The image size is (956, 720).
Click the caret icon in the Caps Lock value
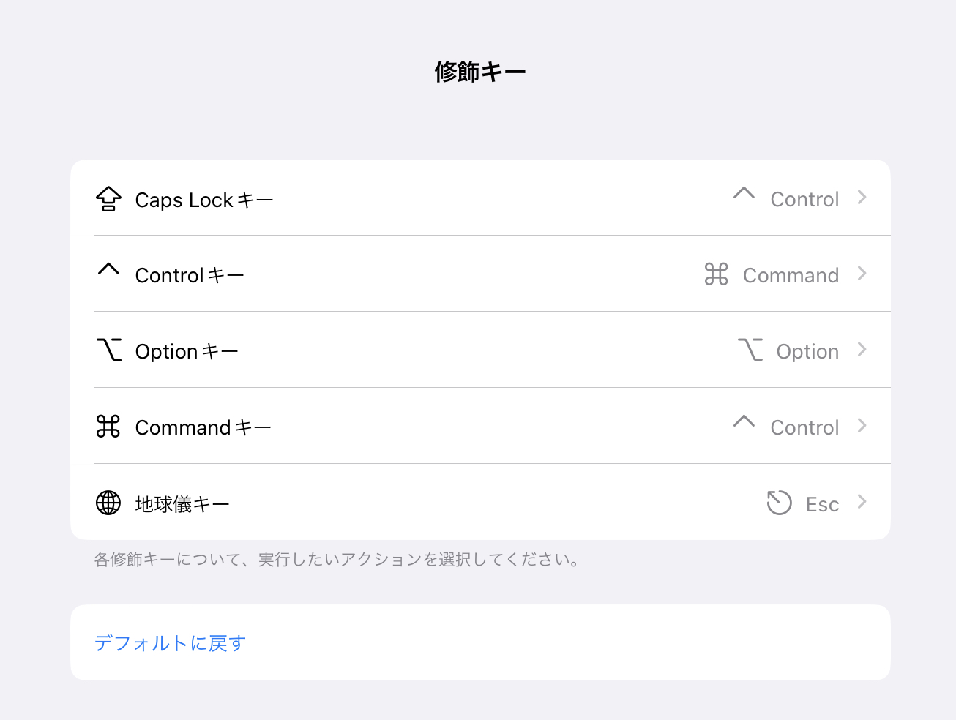coord(744,193)
